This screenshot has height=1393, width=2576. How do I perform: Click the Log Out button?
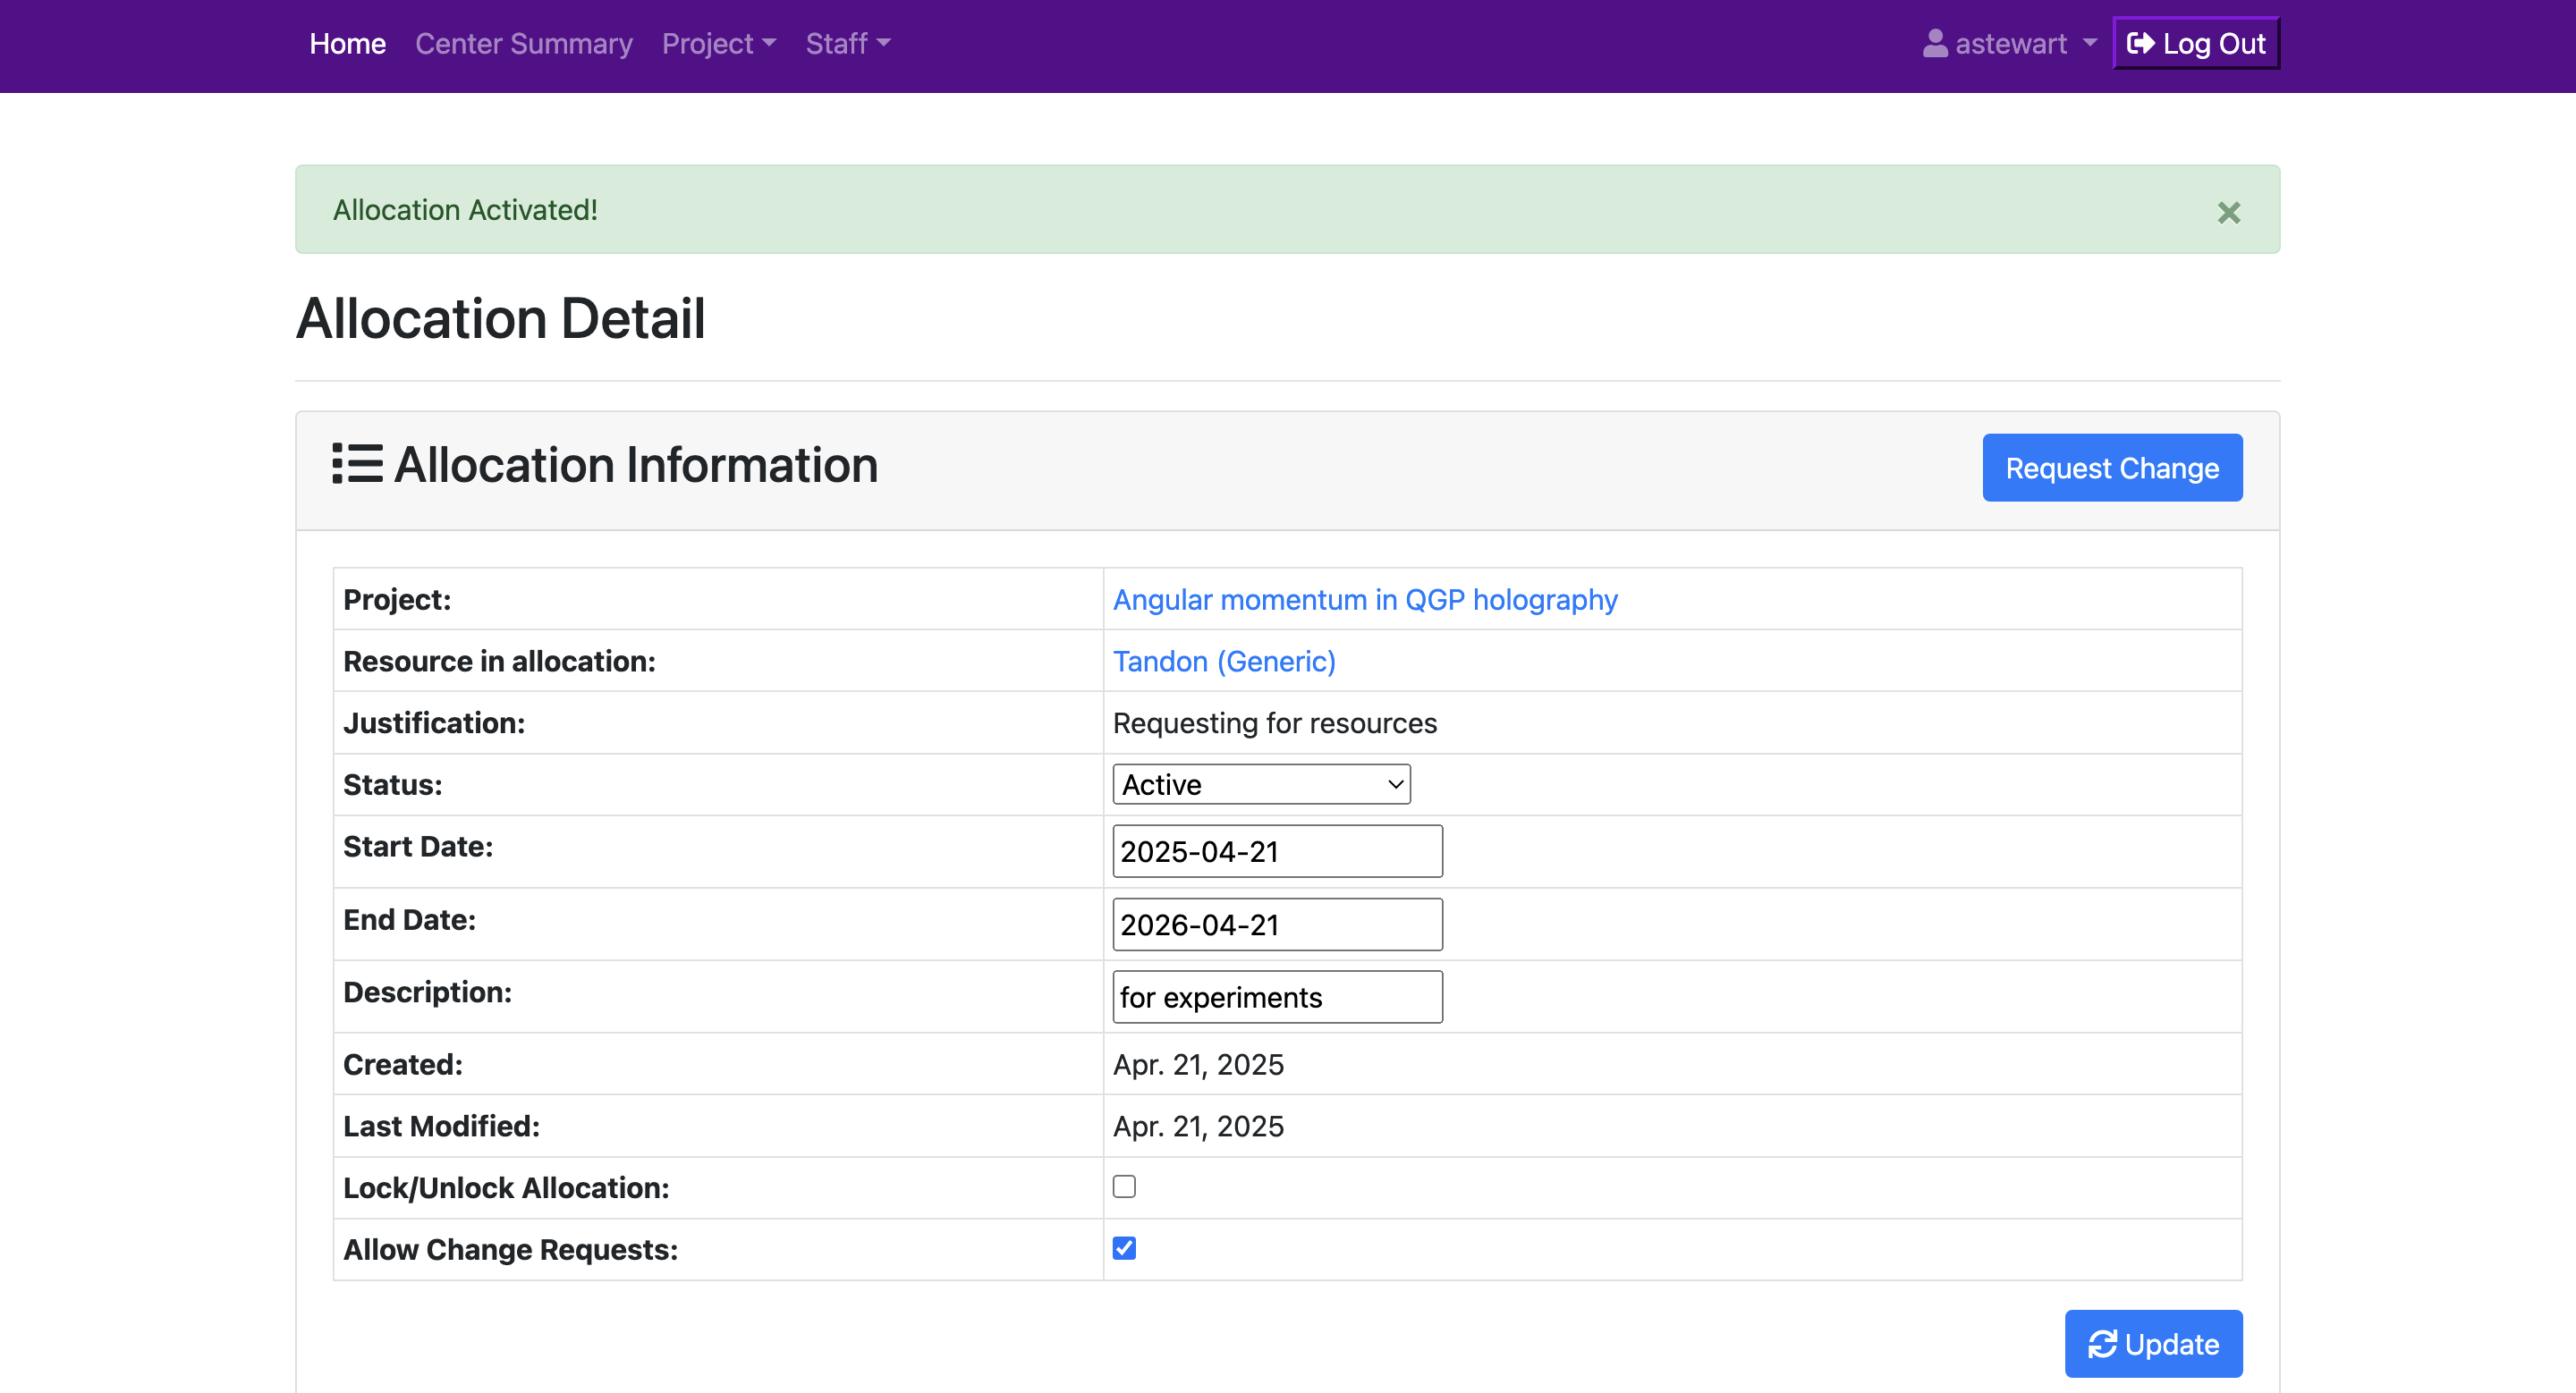[x=2196, y=43]
